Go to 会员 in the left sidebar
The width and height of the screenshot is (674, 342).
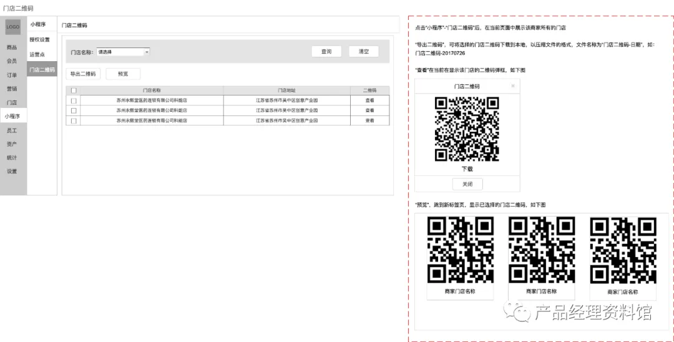point(12,61)
